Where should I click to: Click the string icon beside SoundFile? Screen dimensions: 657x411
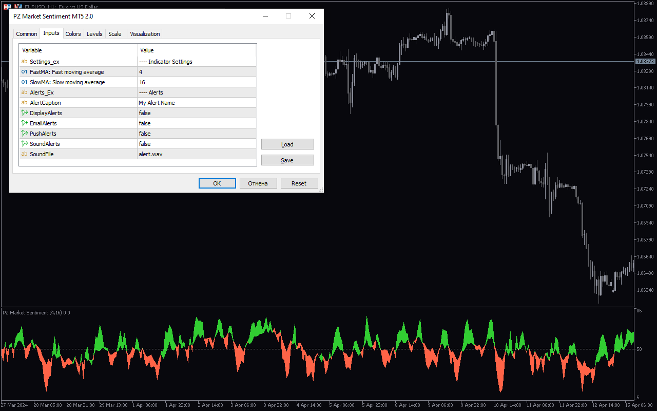(x=25, y=154)
